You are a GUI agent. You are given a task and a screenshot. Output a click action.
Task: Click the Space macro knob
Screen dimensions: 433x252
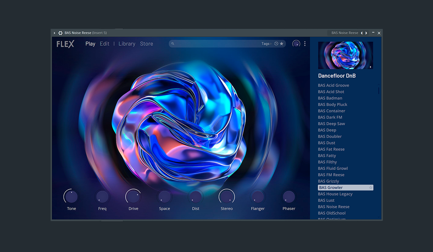click(x=165, y=197)
